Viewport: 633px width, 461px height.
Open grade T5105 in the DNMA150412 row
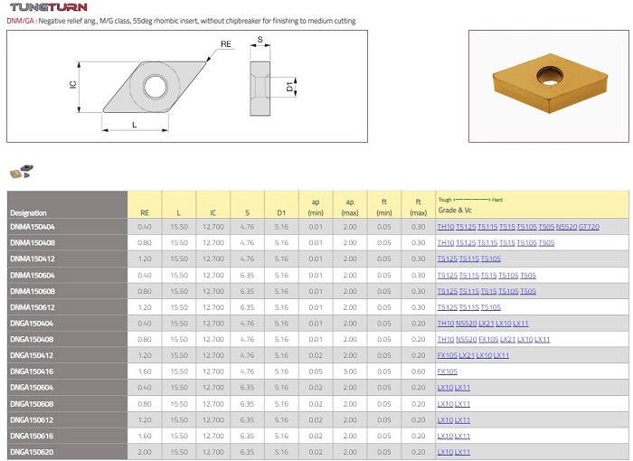coord(491,259)
